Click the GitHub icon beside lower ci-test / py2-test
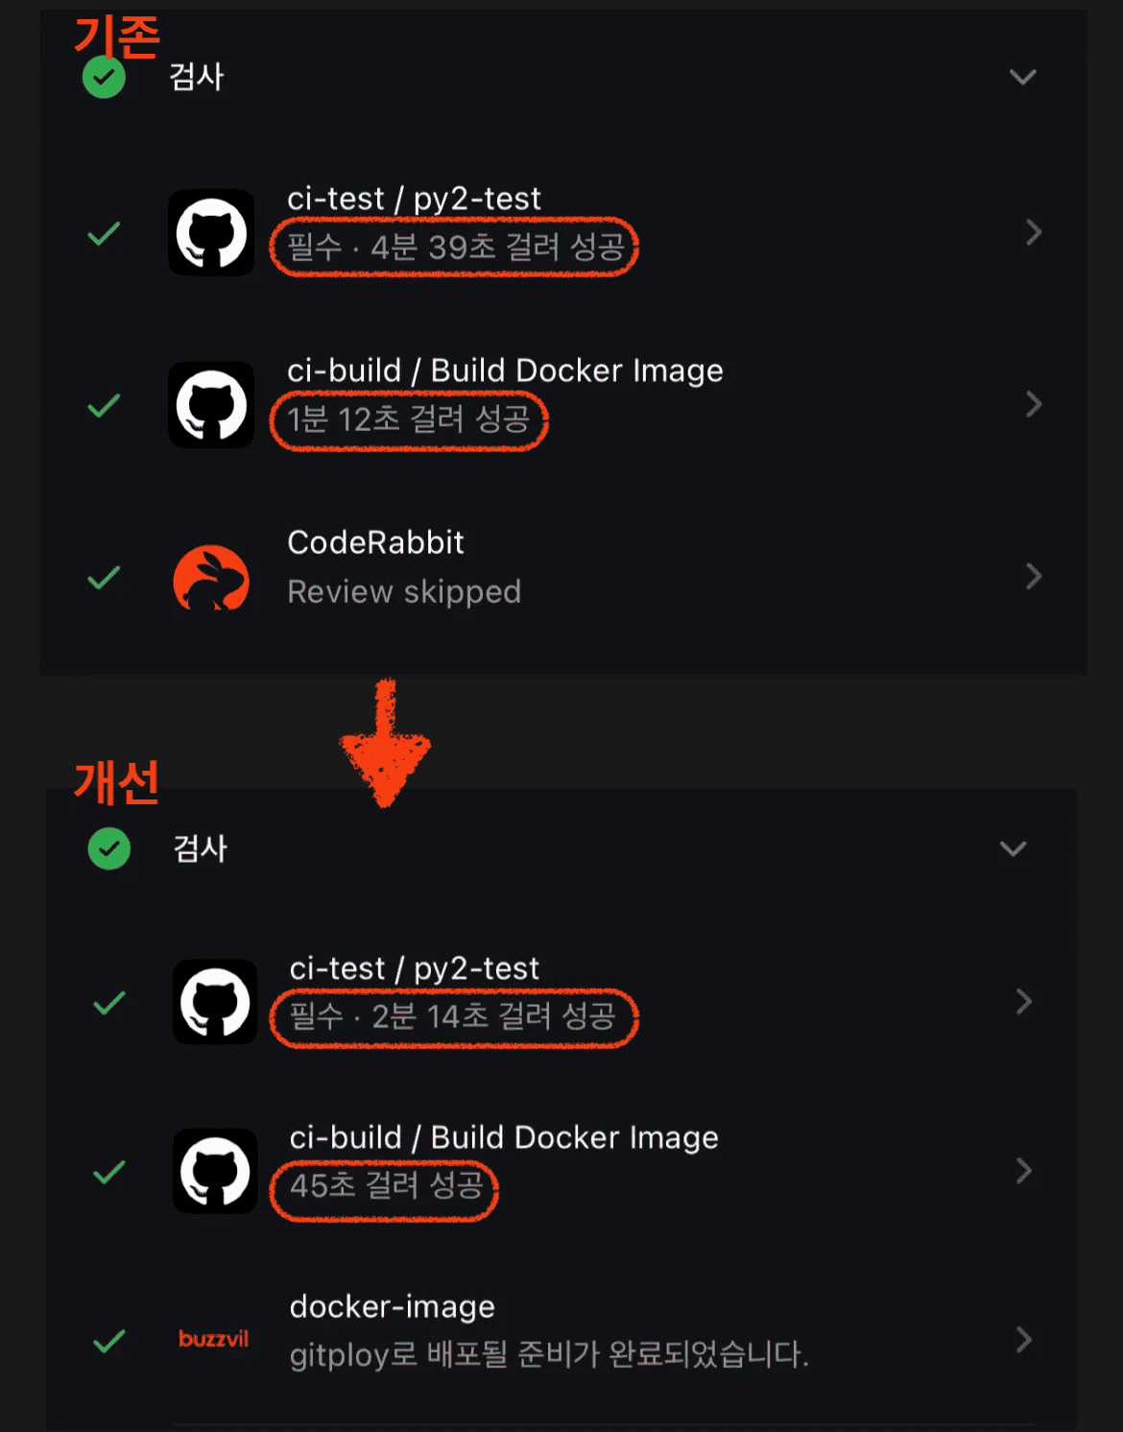 click(215, 1001)
